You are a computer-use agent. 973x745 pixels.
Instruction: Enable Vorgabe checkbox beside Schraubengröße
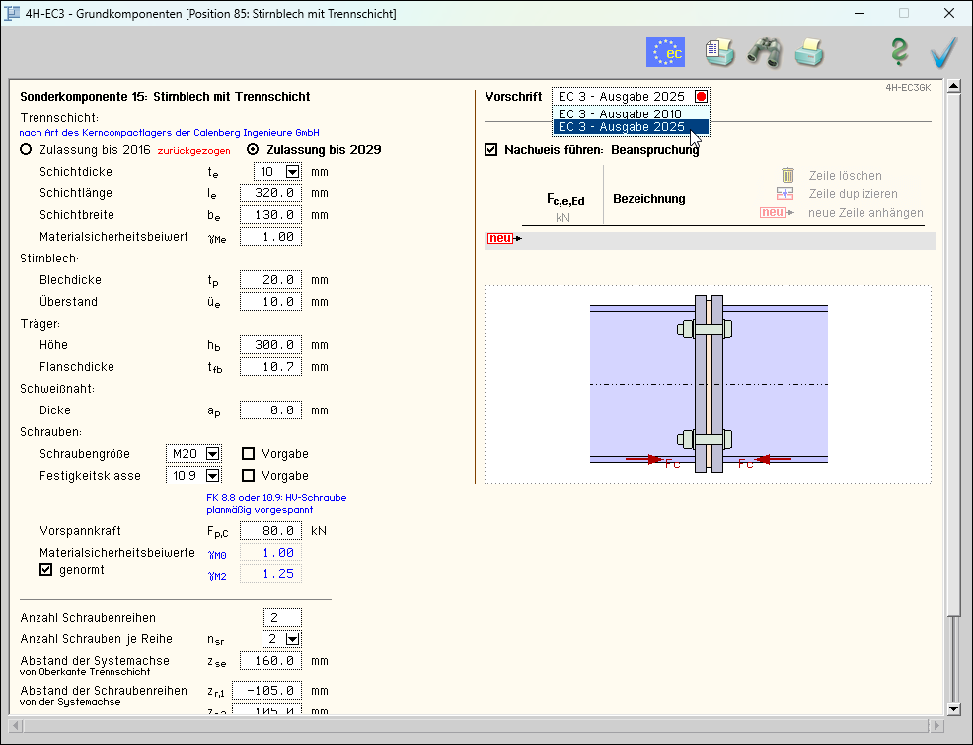click(x=249, y=454)
